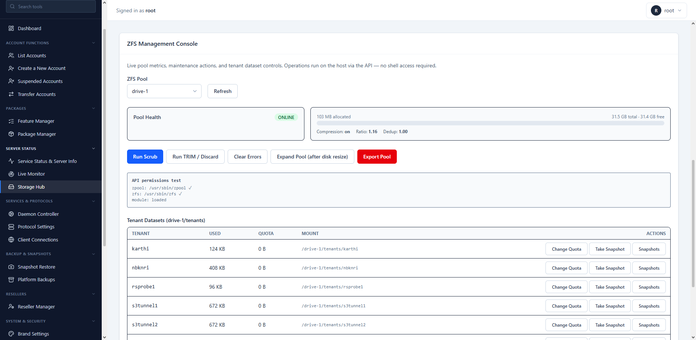Collapse the Services & Protocols section
The image size is (696, 340).
point(94,201)
